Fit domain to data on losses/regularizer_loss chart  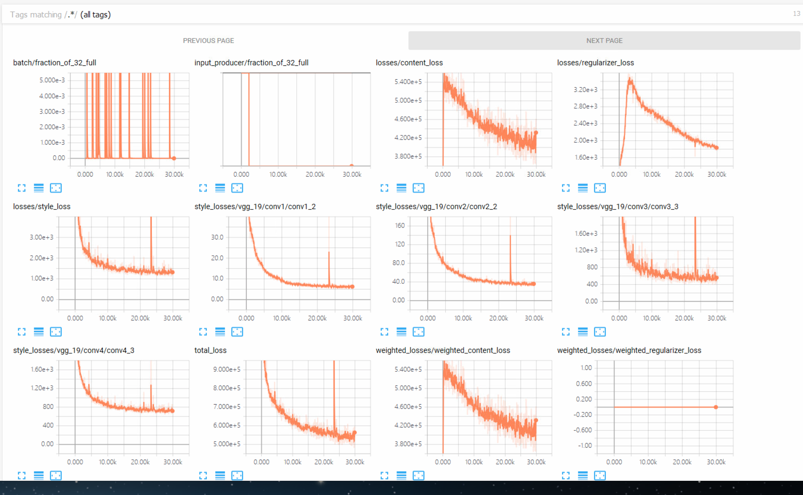pyautogui.click(x=600, y=188)
